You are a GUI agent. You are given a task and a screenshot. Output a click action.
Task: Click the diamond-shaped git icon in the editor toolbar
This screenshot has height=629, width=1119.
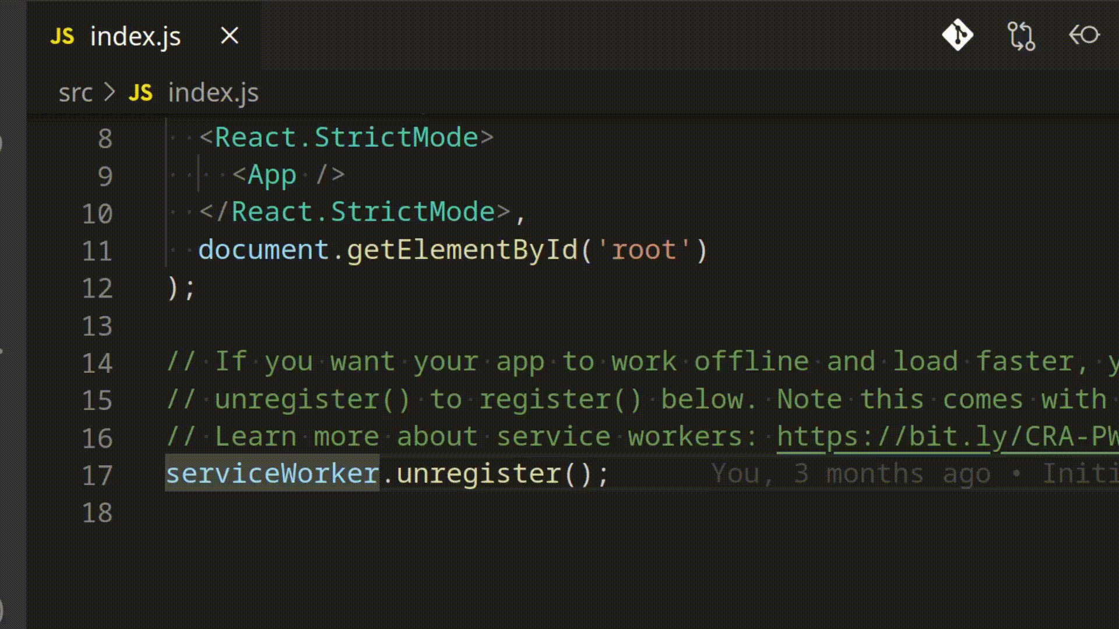(957, 36)
